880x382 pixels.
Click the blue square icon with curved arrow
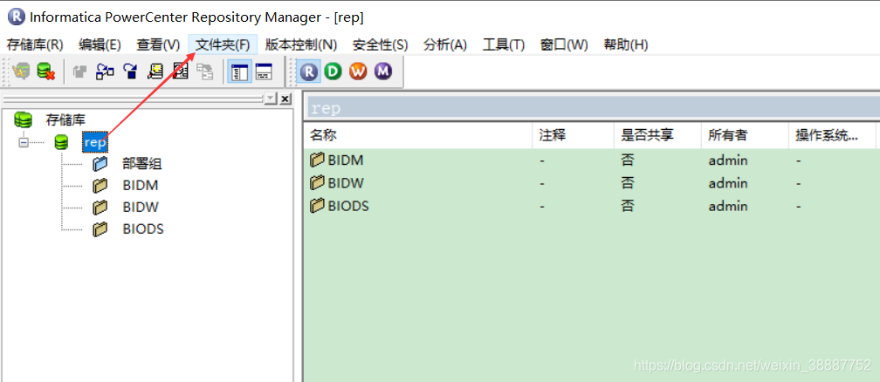click(x=130, y=72)
